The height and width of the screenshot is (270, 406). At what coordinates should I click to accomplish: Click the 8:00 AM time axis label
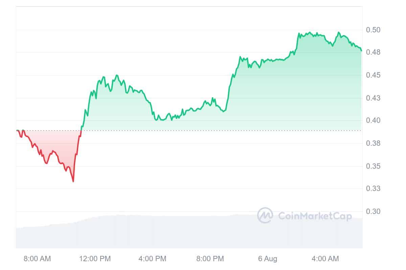tap(37, 259)
